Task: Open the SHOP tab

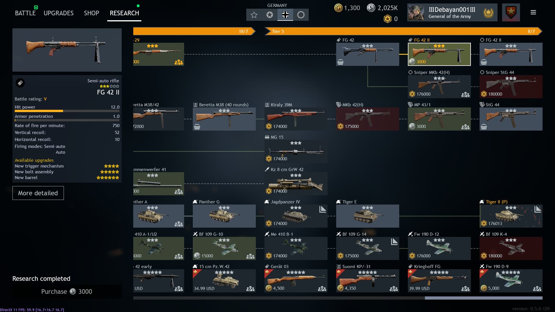Action: click(x=91, y=13)
